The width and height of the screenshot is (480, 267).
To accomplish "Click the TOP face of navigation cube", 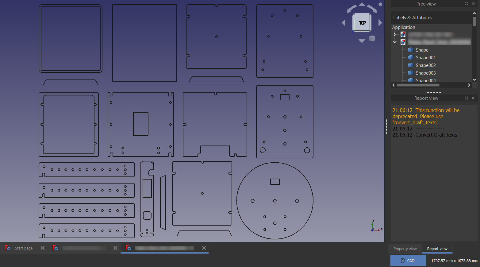I will (362, 23).
